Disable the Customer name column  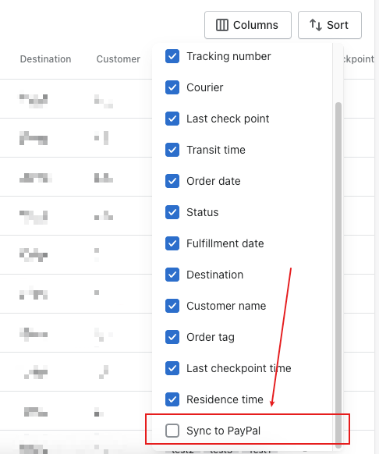(172, 306)
